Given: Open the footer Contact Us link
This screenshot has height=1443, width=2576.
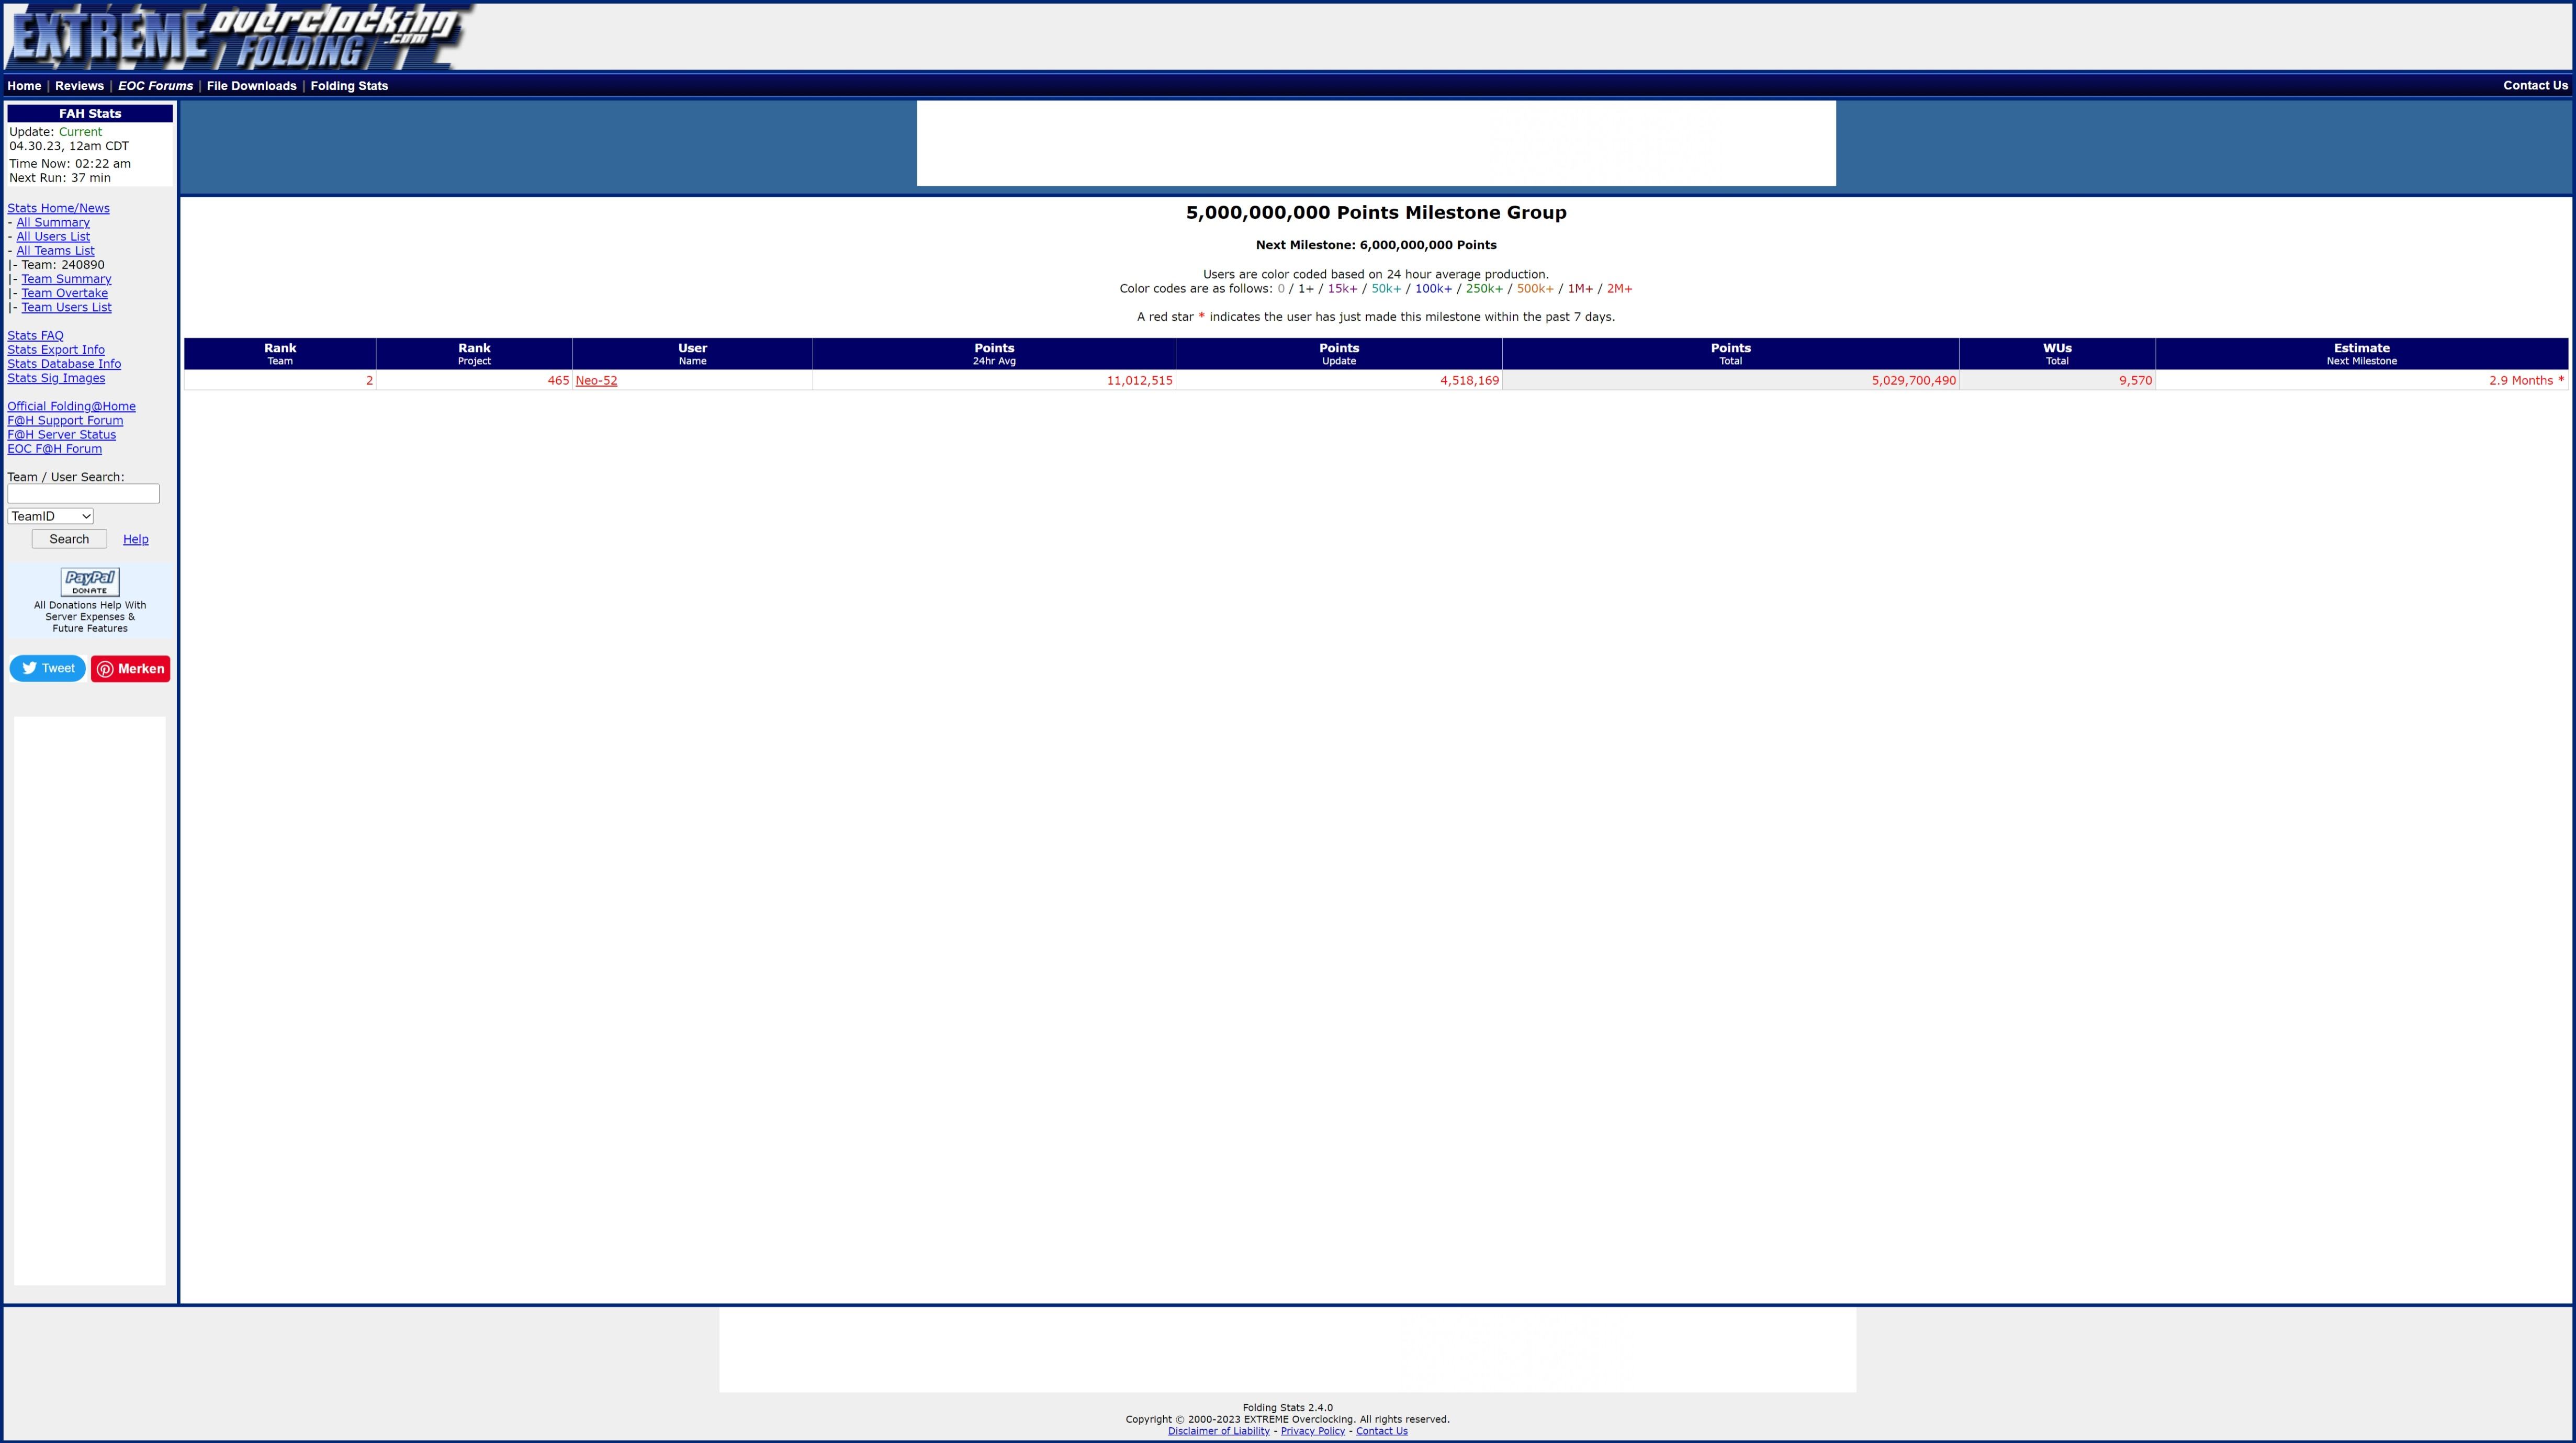Looking at the screenshot, I should (1381, 1431).
